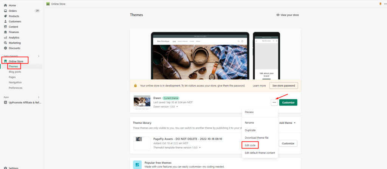Open the Learn more link

point(259,85)
